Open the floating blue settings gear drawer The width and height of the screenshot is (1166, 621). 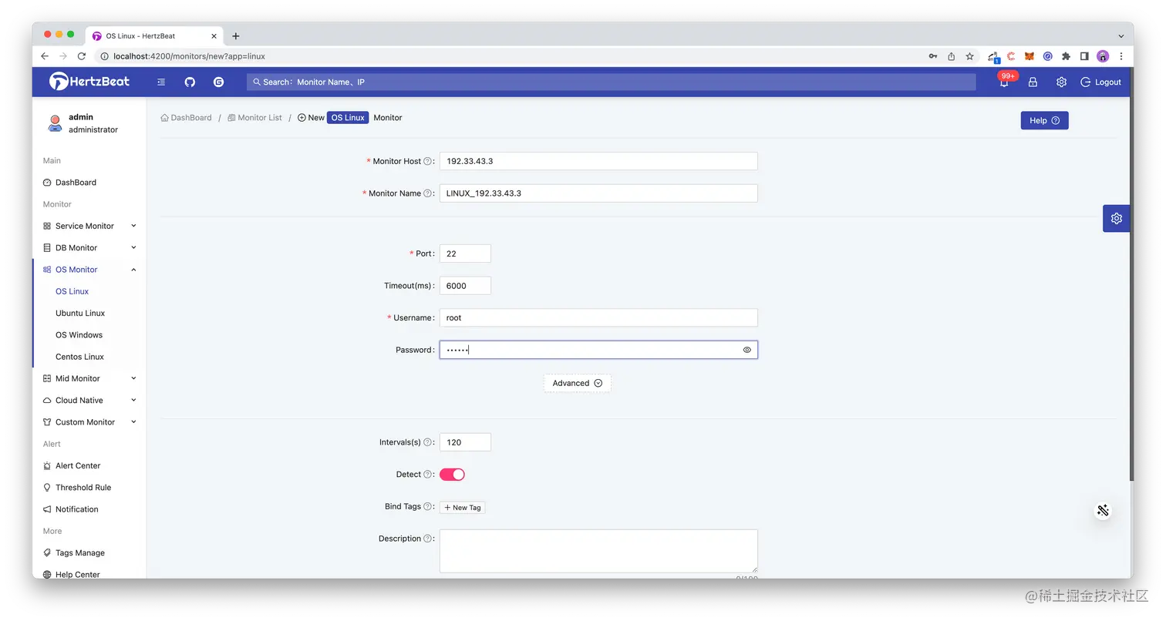(x=1116, y=218)
